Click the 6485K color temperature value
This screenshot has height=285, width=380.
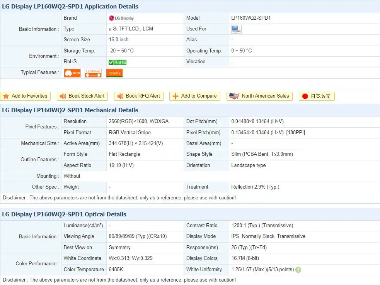pyautogui.click(x=116, y=270)
